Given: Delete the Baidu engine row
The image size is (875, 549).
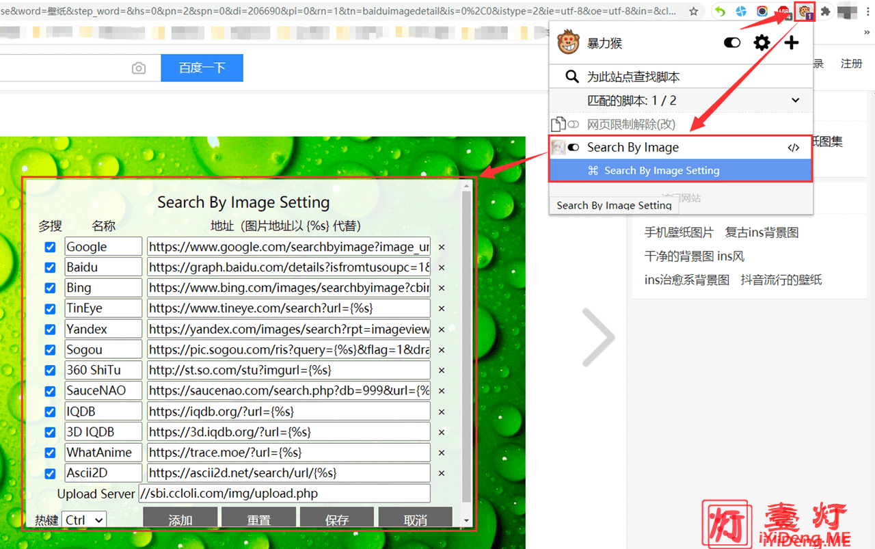Looking at the screenshot, I should tap(441, 268).
